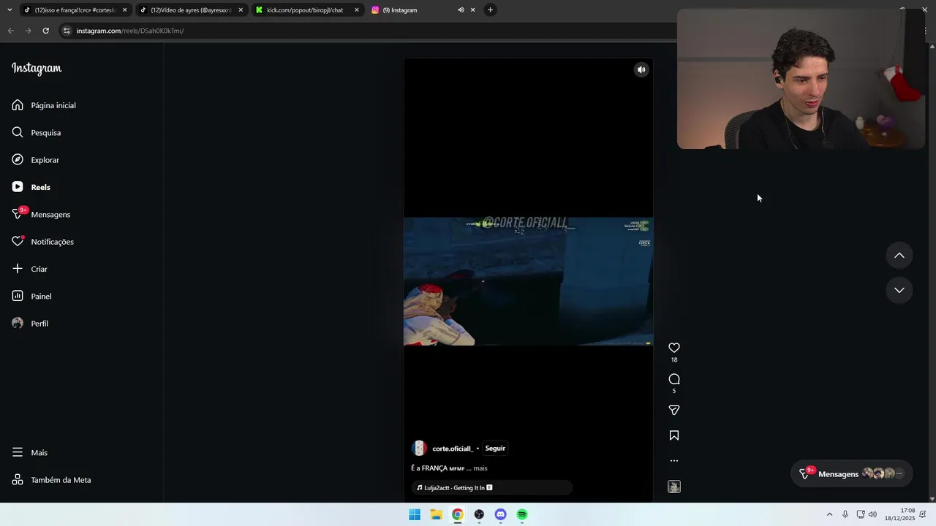Click the audio thumbnail beside the reel

674,487
